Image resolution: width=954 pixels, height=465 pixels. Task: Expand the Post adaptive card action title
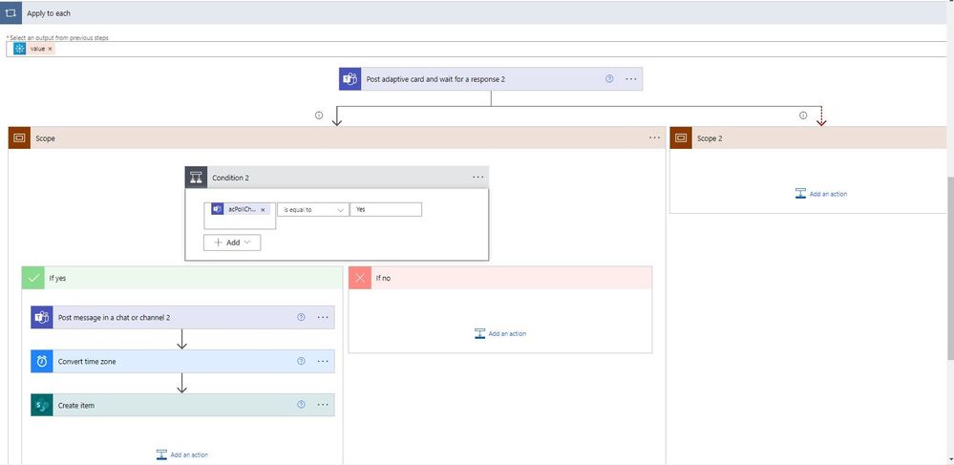coord(435,79)
